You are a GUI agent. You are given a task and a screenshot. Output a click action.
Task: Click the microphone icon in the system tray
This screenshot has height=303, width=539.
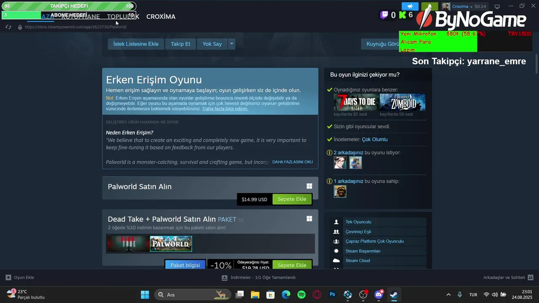pos(460,295)
